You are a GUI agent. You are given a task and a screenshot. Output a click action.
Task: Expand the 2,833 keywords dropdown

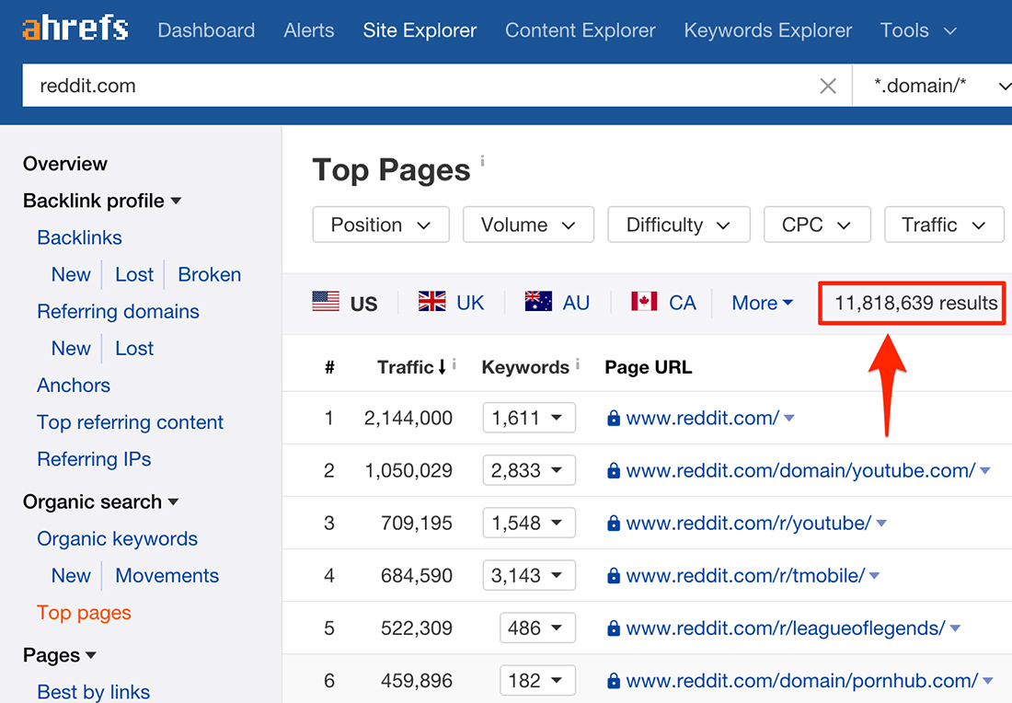[529, 470]
